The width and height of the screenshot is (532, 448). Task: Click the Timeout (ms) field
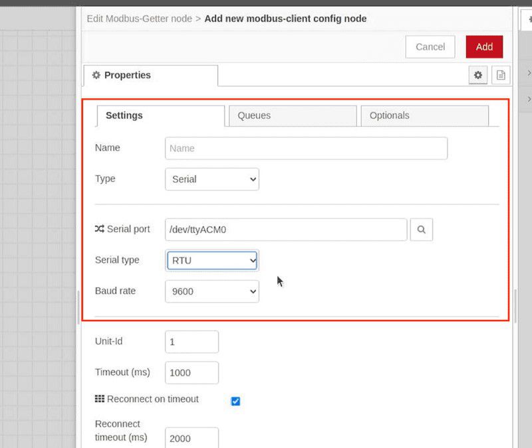coord(192,373)
